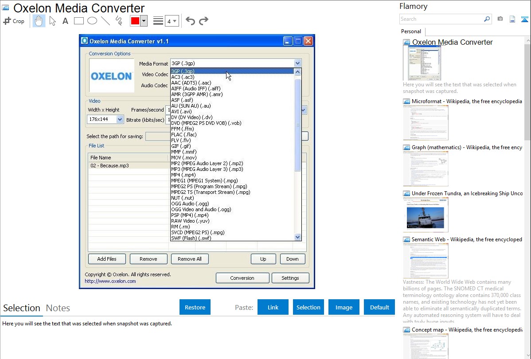The width and height of the screenshot is (531, 359).
Task: Click the Concept map snapshot title
Action: pyautogui.click(x=467, y=329)
